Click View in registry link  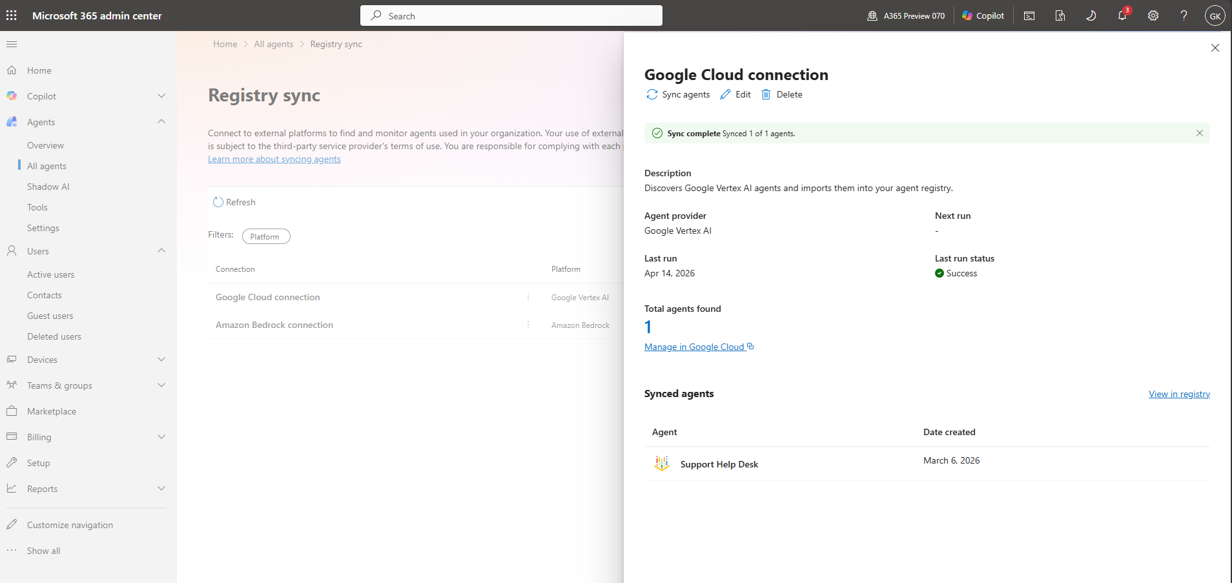point(1179,394)
